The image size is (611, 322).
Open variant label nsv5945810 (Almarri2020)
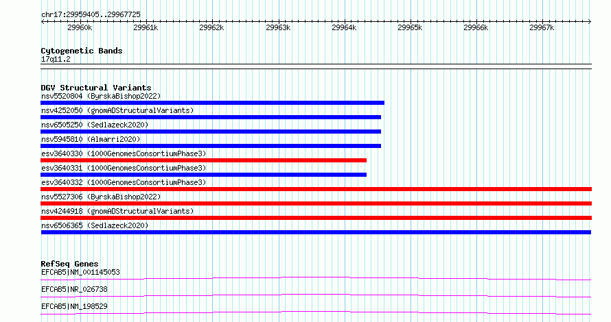coord(91,139)
